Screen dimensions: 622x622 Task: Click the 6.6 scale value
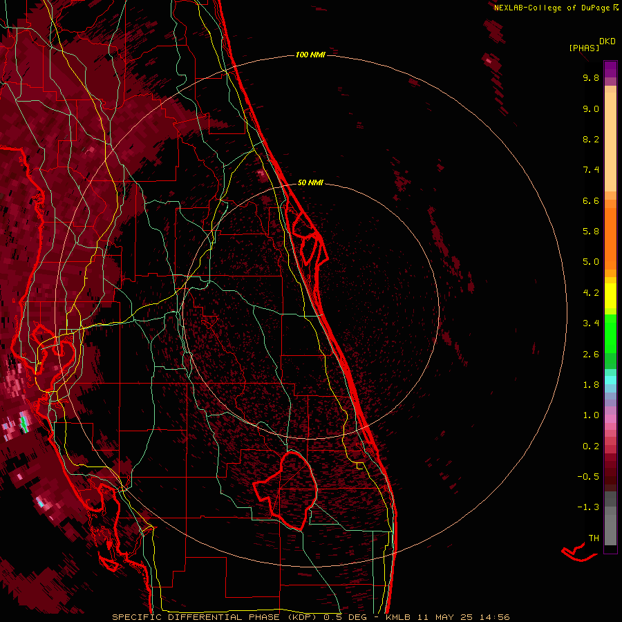tap(591, 200)
